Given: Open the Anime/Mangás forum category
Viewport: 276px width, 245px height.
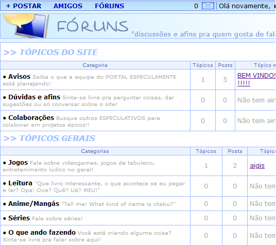Looking at the screenshot, I should point(33,204).
